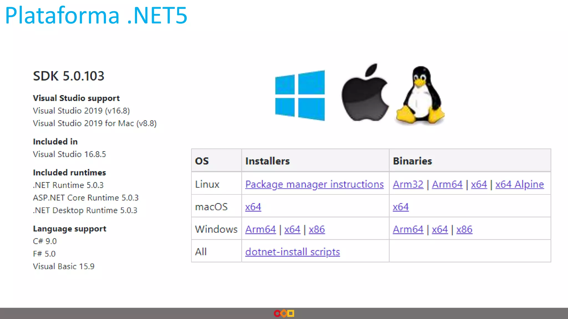This screenshot has width=568, height=319.
Task: Download the Windows x64 installer
Action: 292,229
